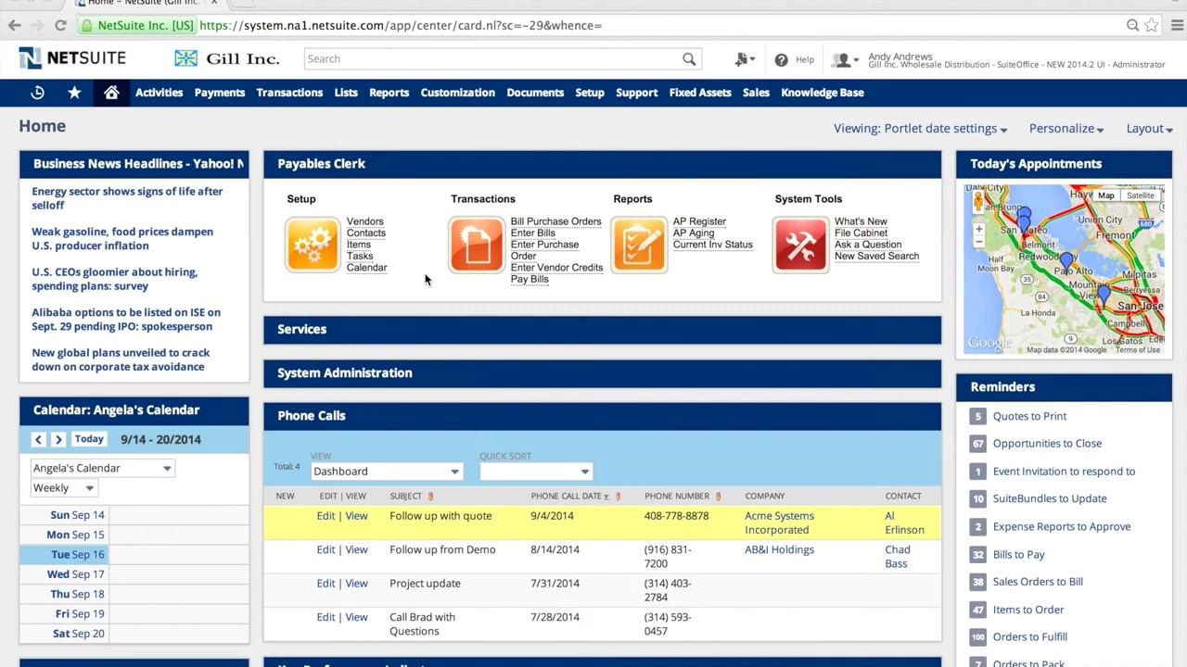
Task: Open the Create New icon menu
Action: 744,59
